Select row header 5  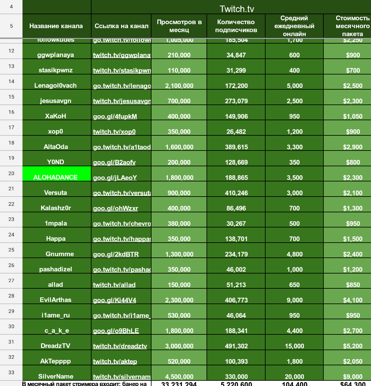11,26
